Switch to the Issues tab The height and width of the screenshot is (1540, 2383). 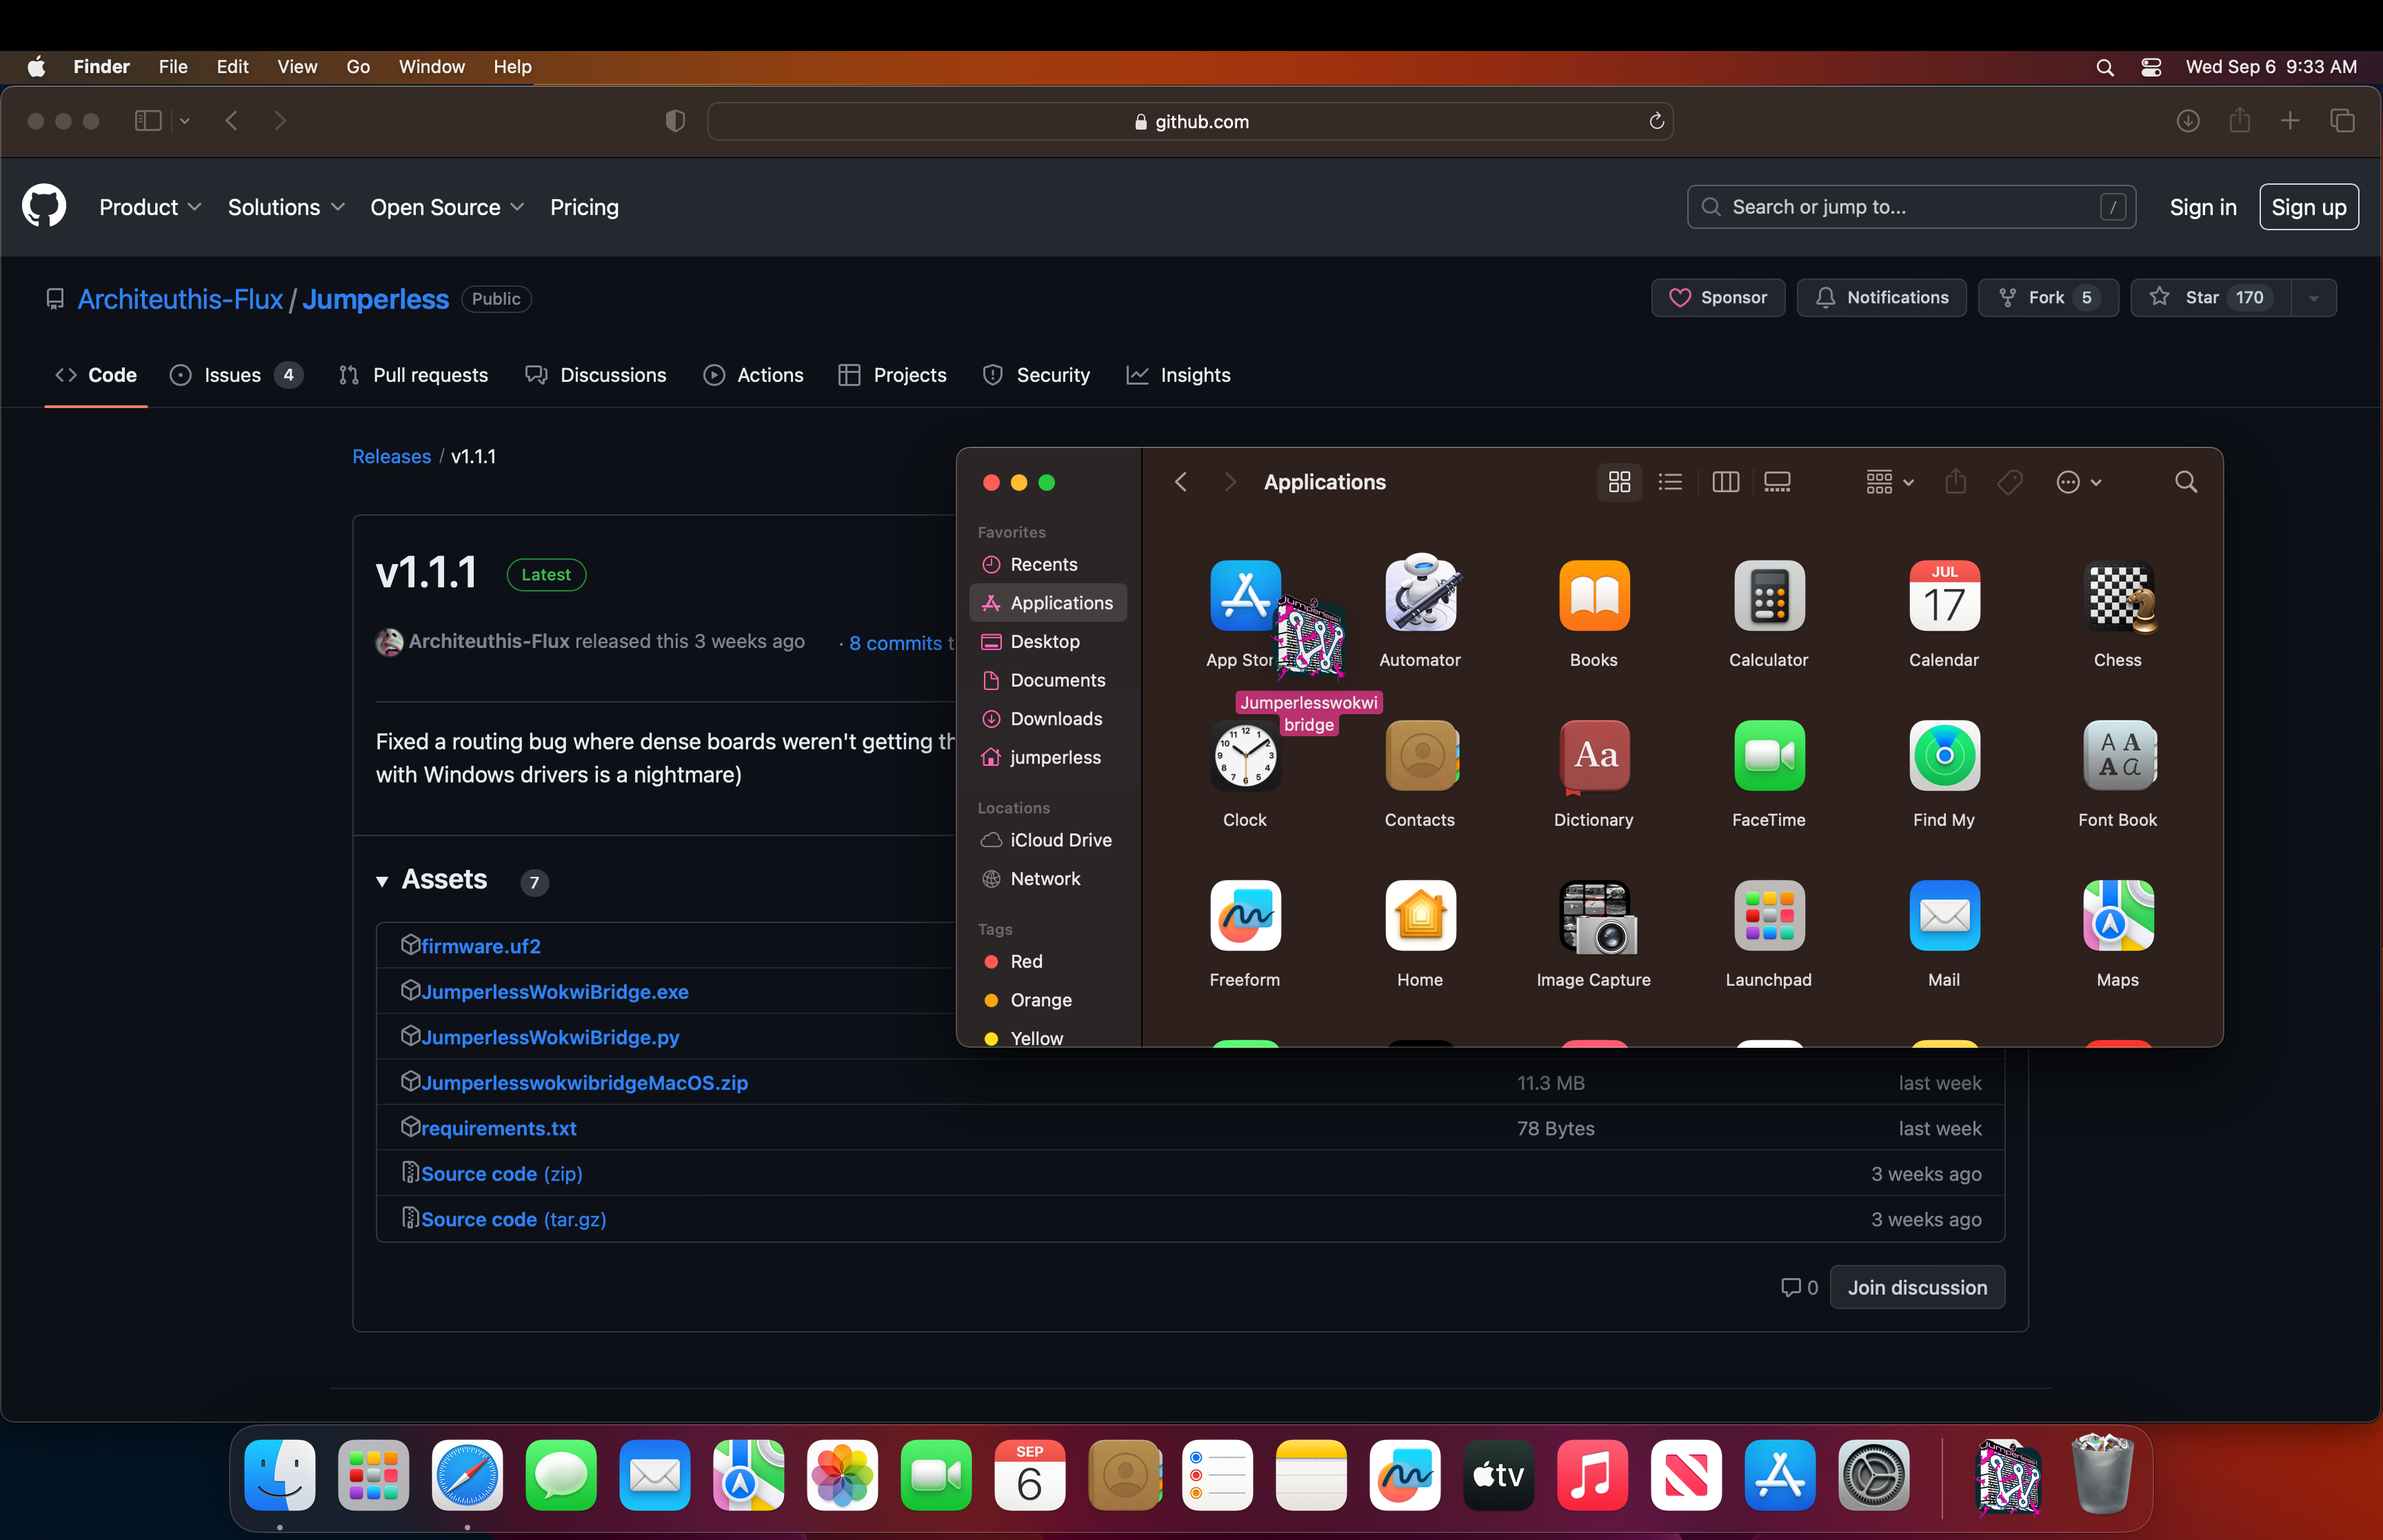(232, 375)
